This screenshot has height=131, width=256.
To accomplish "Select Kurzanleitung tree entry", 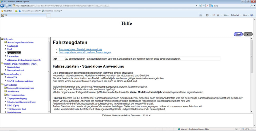I will (13, 67).
